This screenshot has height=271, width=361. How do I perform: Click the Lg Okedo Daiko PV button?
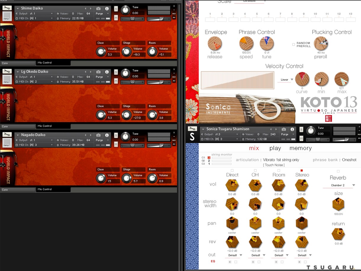tap(174, 81)
